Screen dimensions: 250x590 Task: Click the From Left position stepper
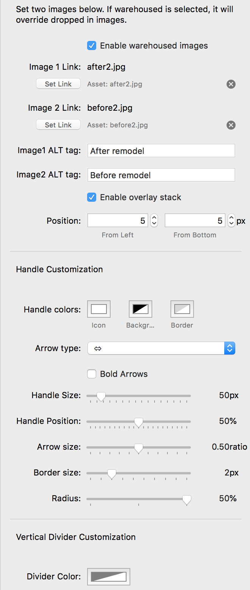tap(154, 220)
